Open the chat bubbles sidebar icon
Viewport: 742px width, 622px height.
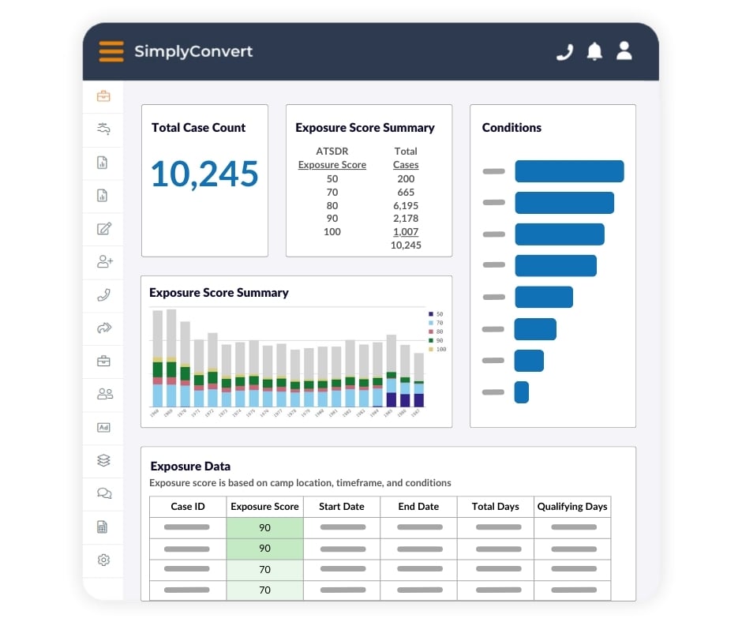pyautogui.click(x=104, y=493)
